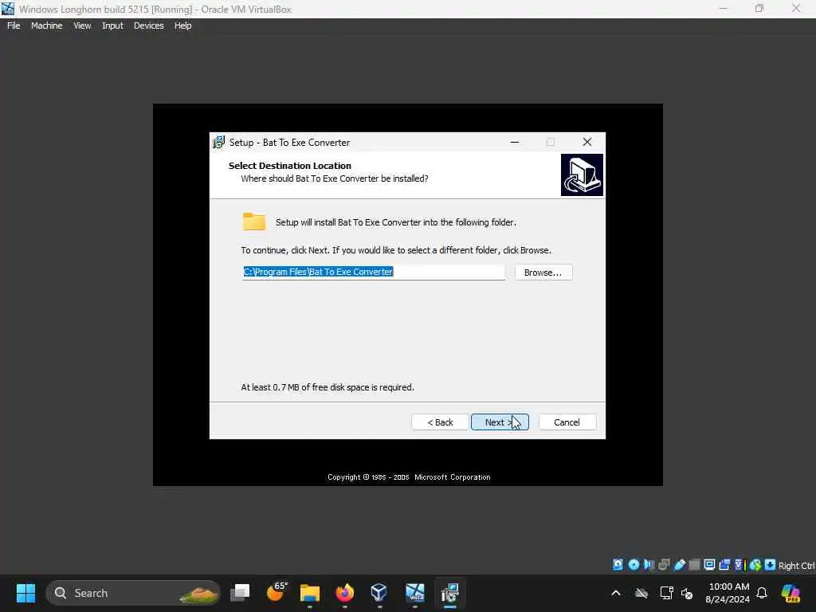Click the VirtualBox shared folders status icon

694,565
